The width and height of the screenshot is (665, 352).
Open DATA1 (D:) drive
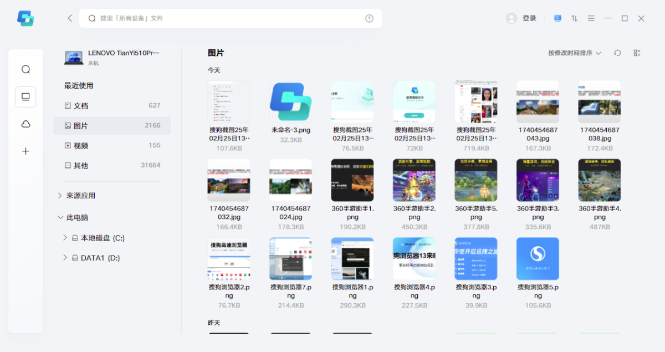[x=100, y=258]
